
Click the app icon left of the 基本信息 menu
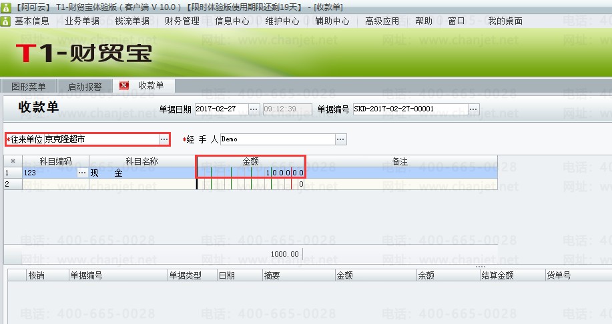click(x=5, y=21)
